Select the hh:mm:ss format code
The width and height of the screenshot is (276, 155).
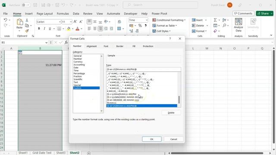pos(112,103)
